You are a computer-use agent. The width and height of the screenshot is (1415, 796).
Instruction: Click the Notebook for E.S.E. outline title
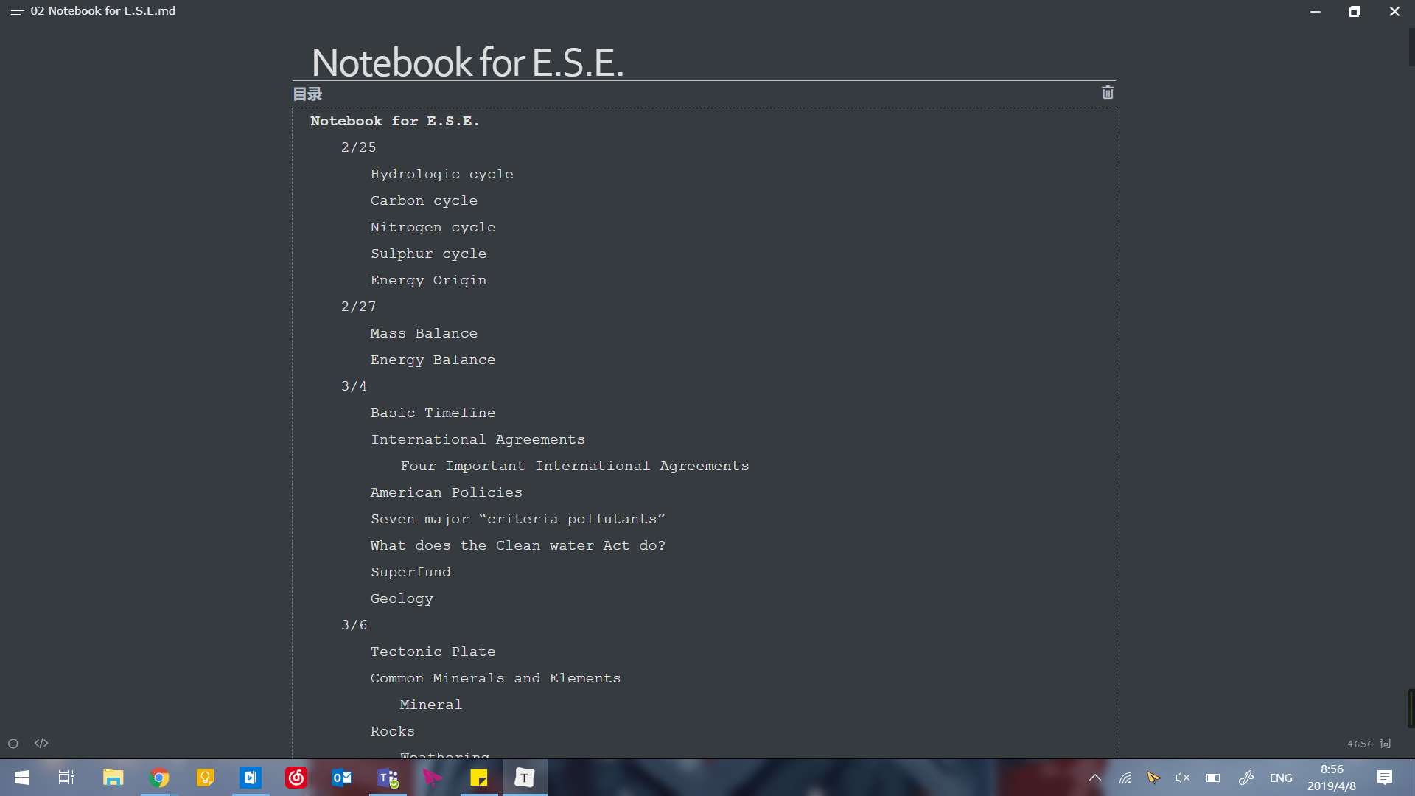[x=395, y=121]
